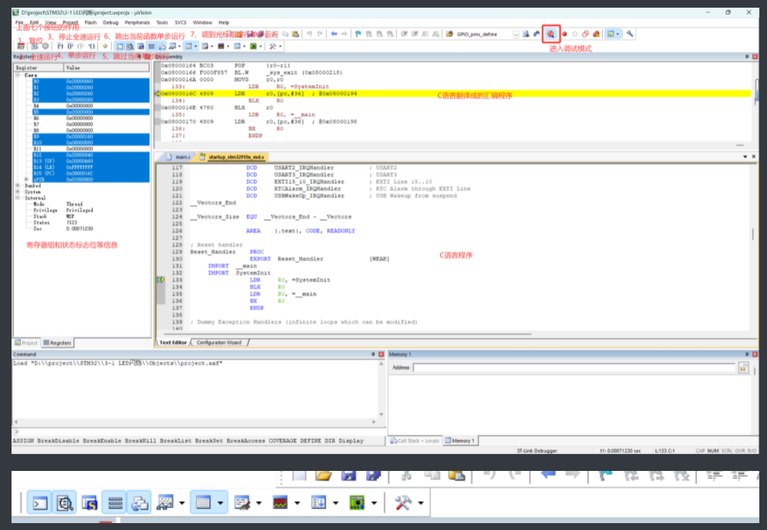Select the Text Editor tab
This screenshot has height=530, width=767.
point(173,343)
